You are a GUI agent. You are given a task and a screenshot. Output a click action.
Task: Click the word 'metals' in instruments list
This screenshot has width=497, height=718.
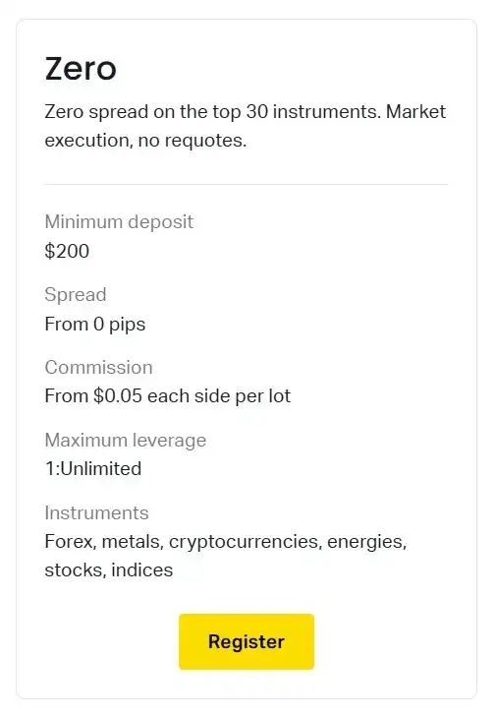[132, 542]
